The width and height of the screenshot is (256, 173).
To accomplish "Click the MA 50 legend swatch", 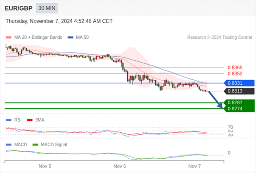I will tap(70, 37).
